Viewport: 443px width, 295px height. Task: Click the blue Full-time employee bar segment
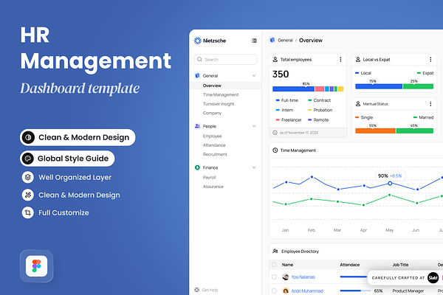293,89
